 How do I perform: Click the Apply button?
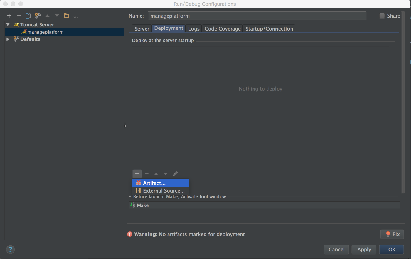pos(364,250)
